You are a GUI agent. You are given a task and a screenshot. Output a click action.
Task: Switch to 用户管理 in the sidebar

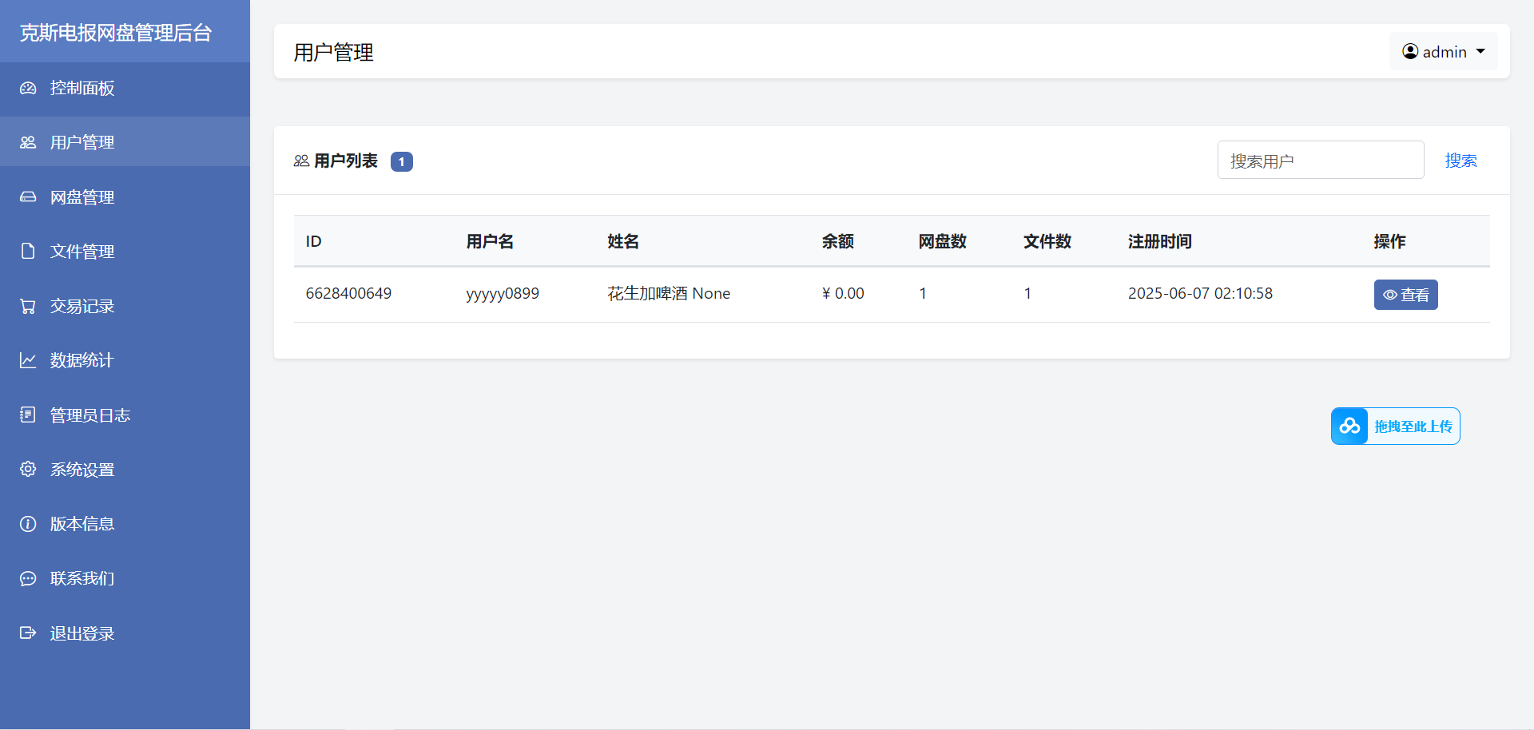click(x=81, y=142)
